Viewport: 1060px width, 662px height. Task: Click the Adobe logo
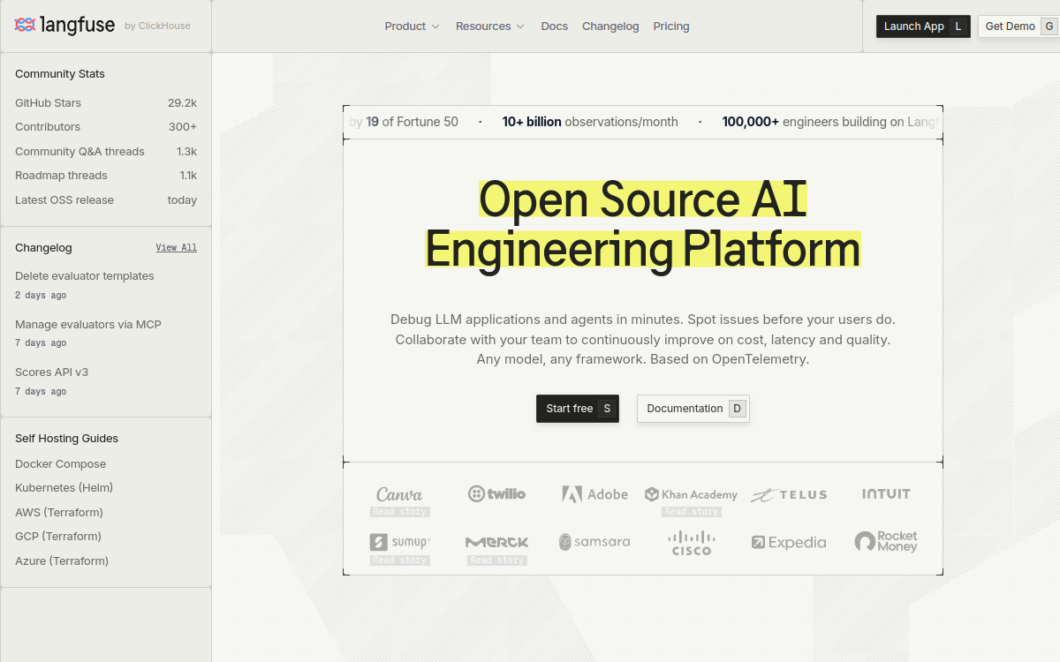[x=594, y=494]
